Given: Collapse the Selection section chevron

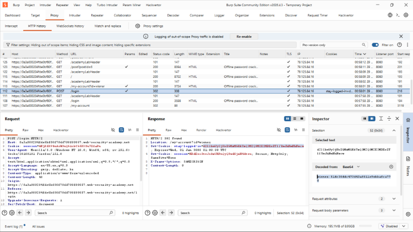Looking at the screenshot, I should click(394, 130).
